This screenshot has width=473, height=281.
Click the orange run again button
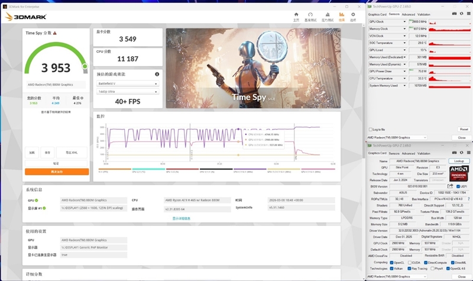[57, 172]
